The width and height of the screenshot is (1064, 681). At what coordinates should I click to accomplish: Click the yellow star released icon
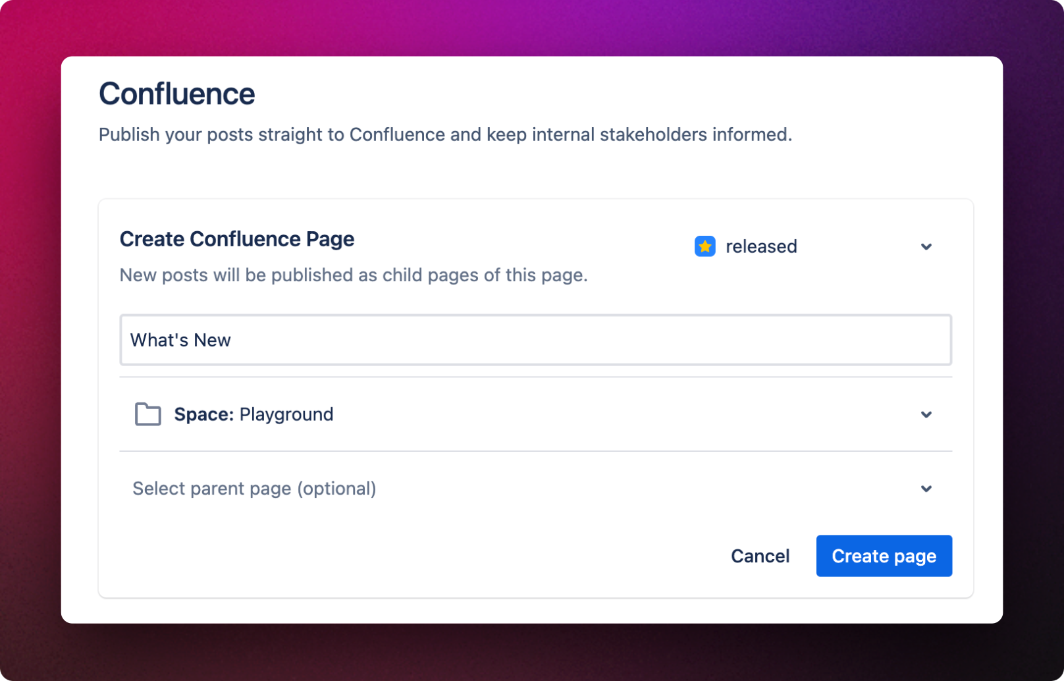(x=705, y=246)
